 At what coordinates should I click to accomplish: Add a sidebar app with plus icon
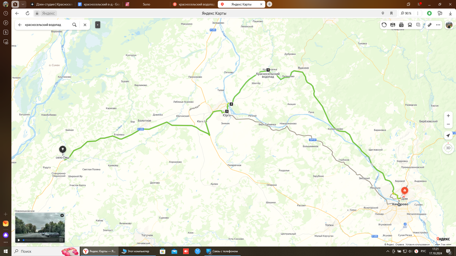pyautogui.click(x=6, y=214)
